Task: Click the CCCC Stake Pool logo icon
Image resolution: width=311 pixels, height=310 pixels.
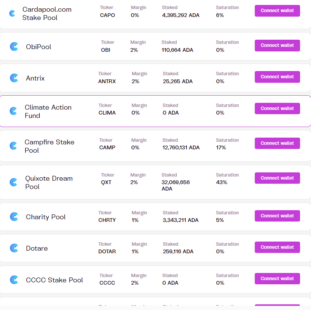Action: click(14, 280)
